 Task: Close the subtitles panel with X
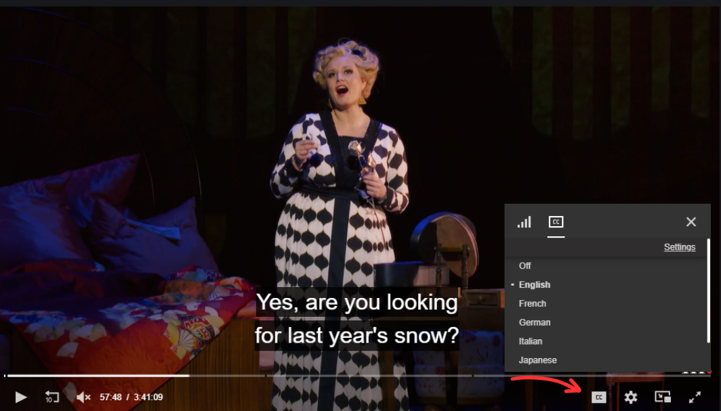691,222
